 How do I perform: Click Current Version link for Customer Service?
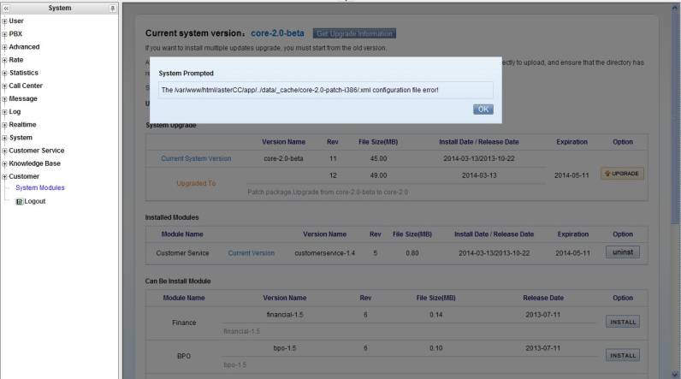251,253
